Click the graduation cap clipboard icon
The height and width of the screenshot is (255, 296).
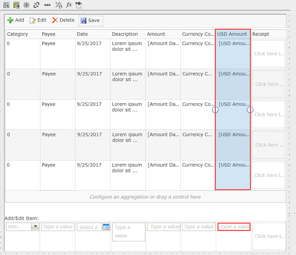point(79,5)
